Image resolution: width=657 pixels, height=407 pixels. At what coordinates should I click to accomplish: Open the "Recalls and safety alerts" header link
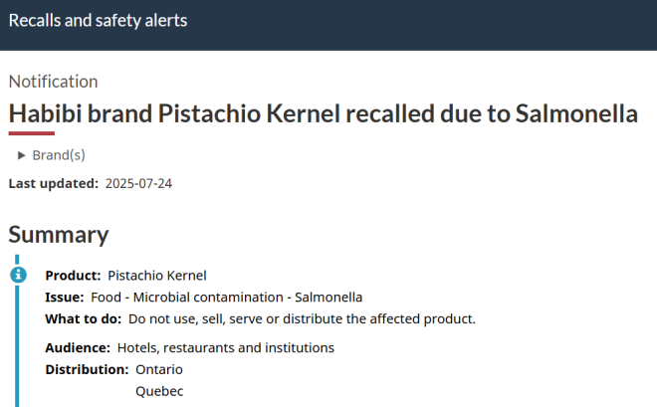coord(98,20)
